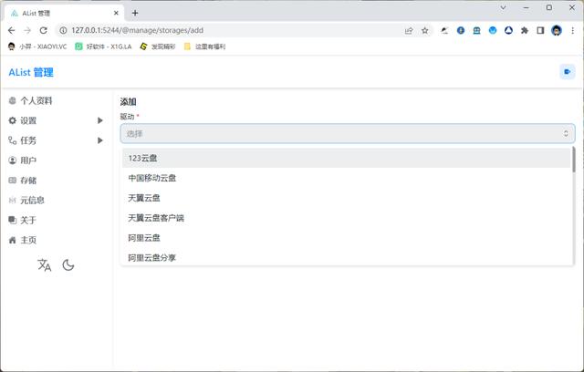The height and width of the screenshot is (372, 584).
Task: Open 元信息 meta page
Action: point(26,201)
